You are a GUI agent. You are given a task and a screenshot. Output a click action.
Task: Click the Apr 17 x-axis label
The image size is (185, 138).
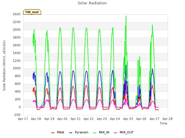pyautogui.click(x=23, y=119)
